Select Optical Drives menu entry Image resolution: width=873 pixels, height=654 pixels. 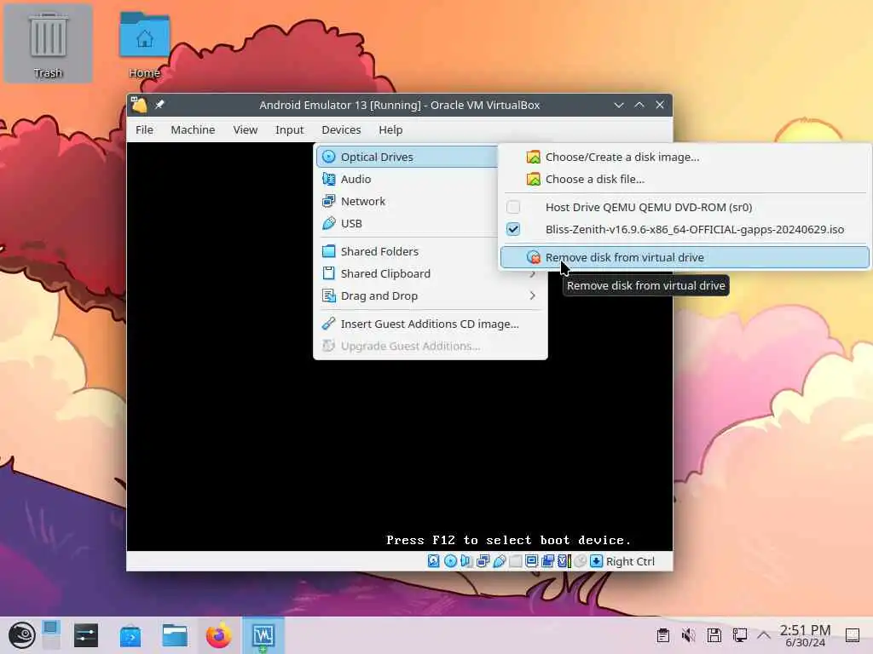(x=407, y=157)
